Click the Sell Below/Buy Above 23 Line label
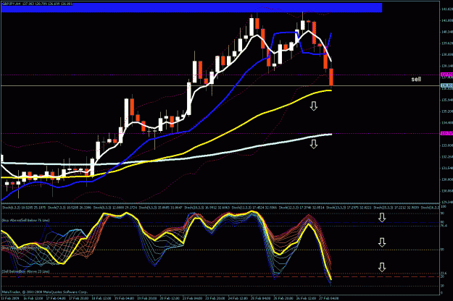Screen dimensions: 453x301 [x=25, y=271]
